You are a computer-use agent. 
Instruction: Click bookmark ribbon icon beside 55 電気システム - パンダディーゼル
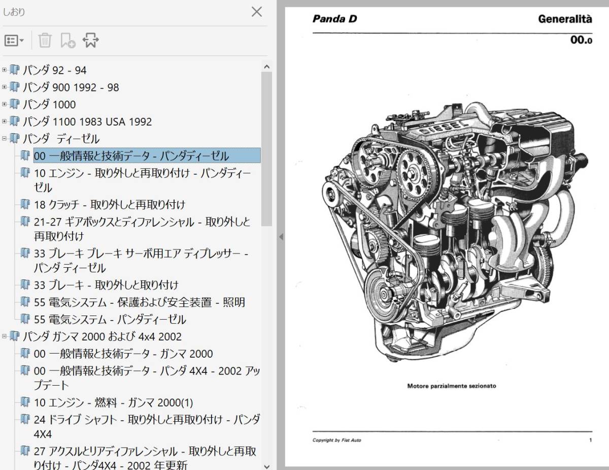[x=25, y=319]
